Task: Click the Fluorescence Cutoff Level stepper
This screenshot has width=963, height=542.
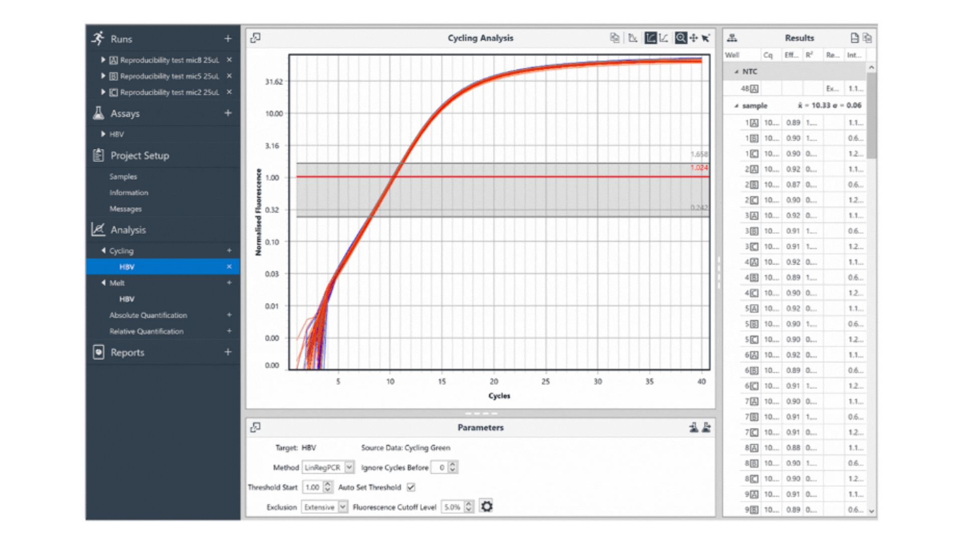Action: coord(468,507)
